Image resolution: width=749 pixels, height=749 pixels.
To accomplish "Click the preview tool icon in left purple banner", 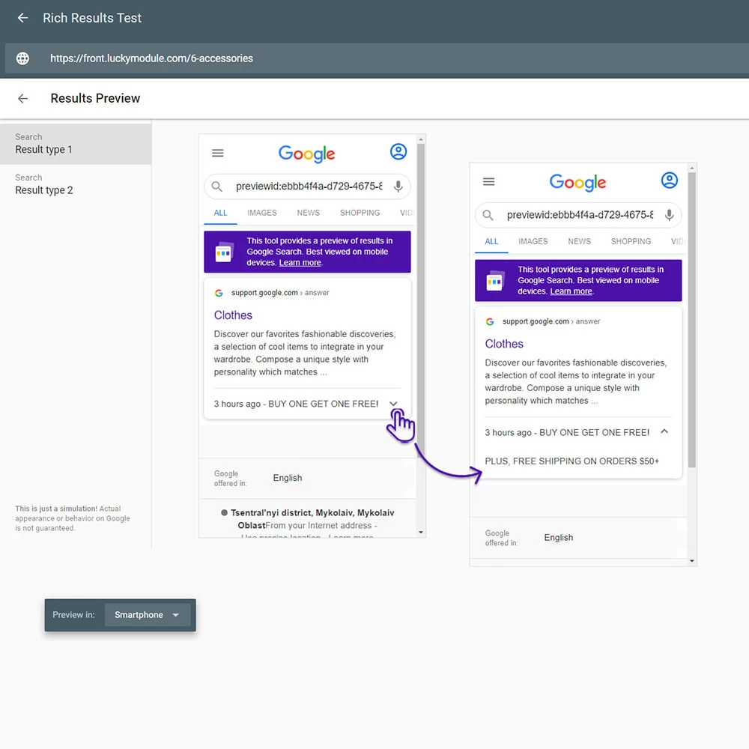I will [223, 252].
